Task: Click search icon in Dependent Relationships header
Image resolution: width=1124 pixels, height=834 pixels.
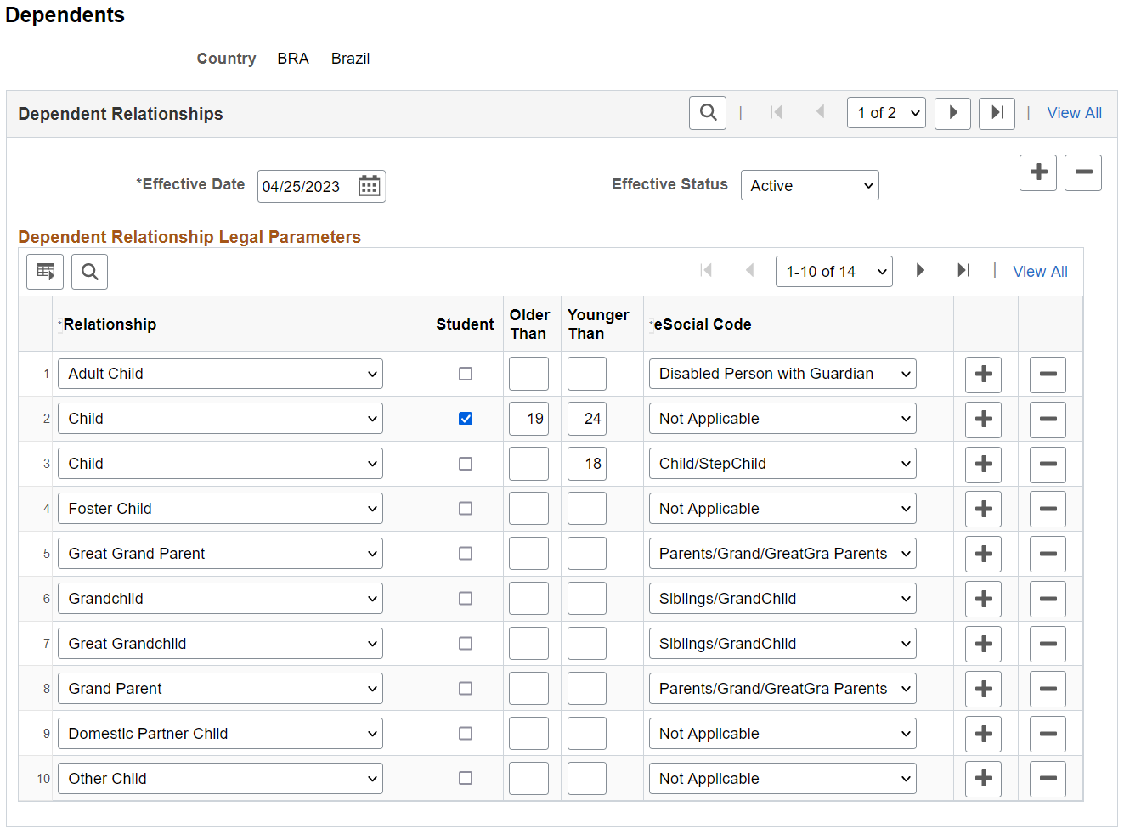Action: click(x=708, y=112)
